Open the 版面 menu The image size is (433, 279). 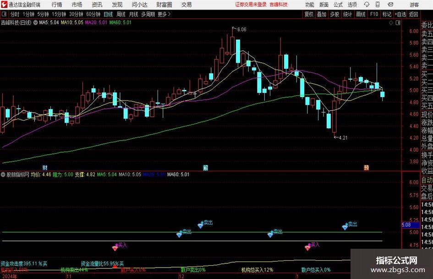(x=323, y=5)
